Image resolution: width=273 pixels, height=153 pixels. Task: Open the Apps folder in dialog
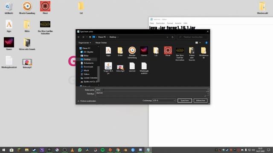click(108, 51)
